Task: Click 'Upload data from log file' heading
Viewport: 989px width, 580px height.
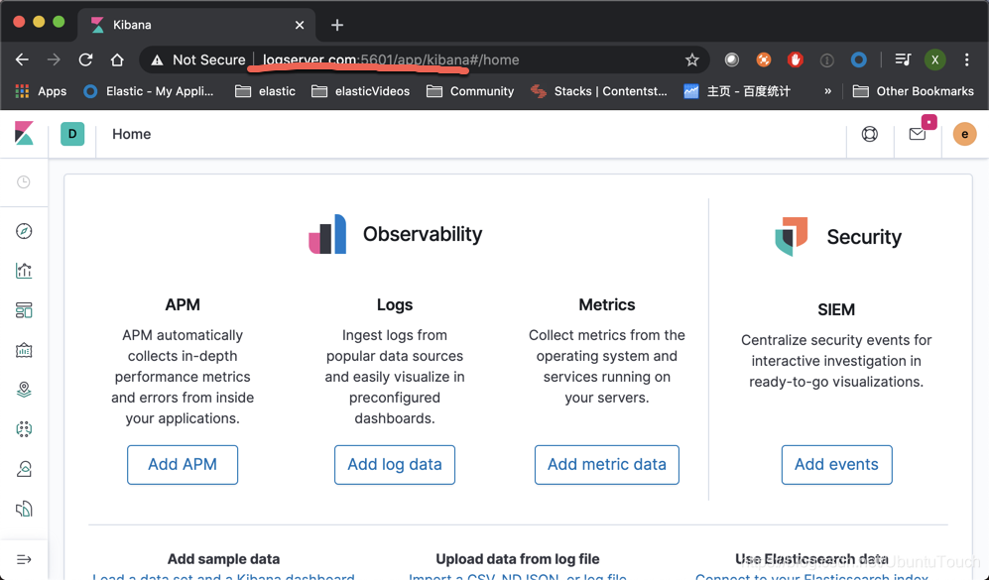Action: 518,559
